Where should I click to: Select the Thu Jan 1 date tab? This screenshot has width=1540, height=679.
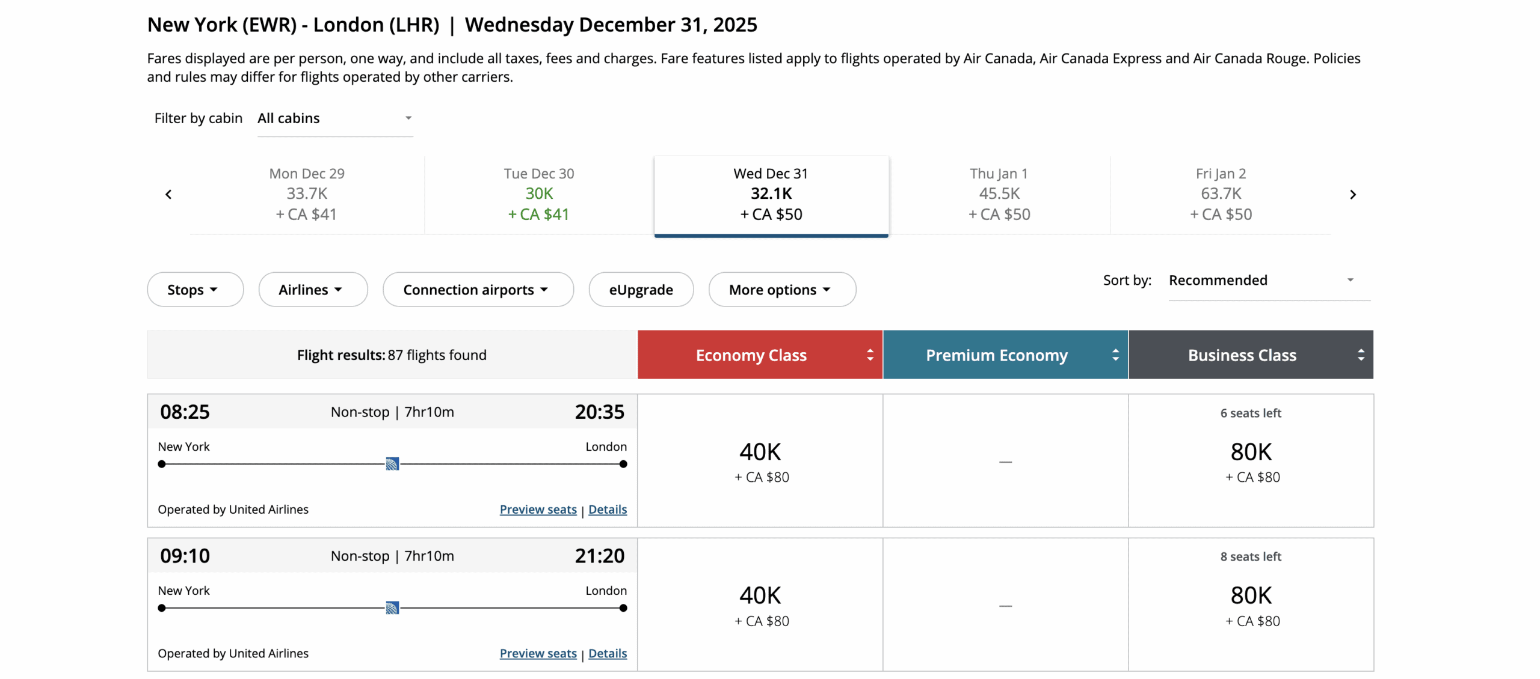tap(999, 193)
